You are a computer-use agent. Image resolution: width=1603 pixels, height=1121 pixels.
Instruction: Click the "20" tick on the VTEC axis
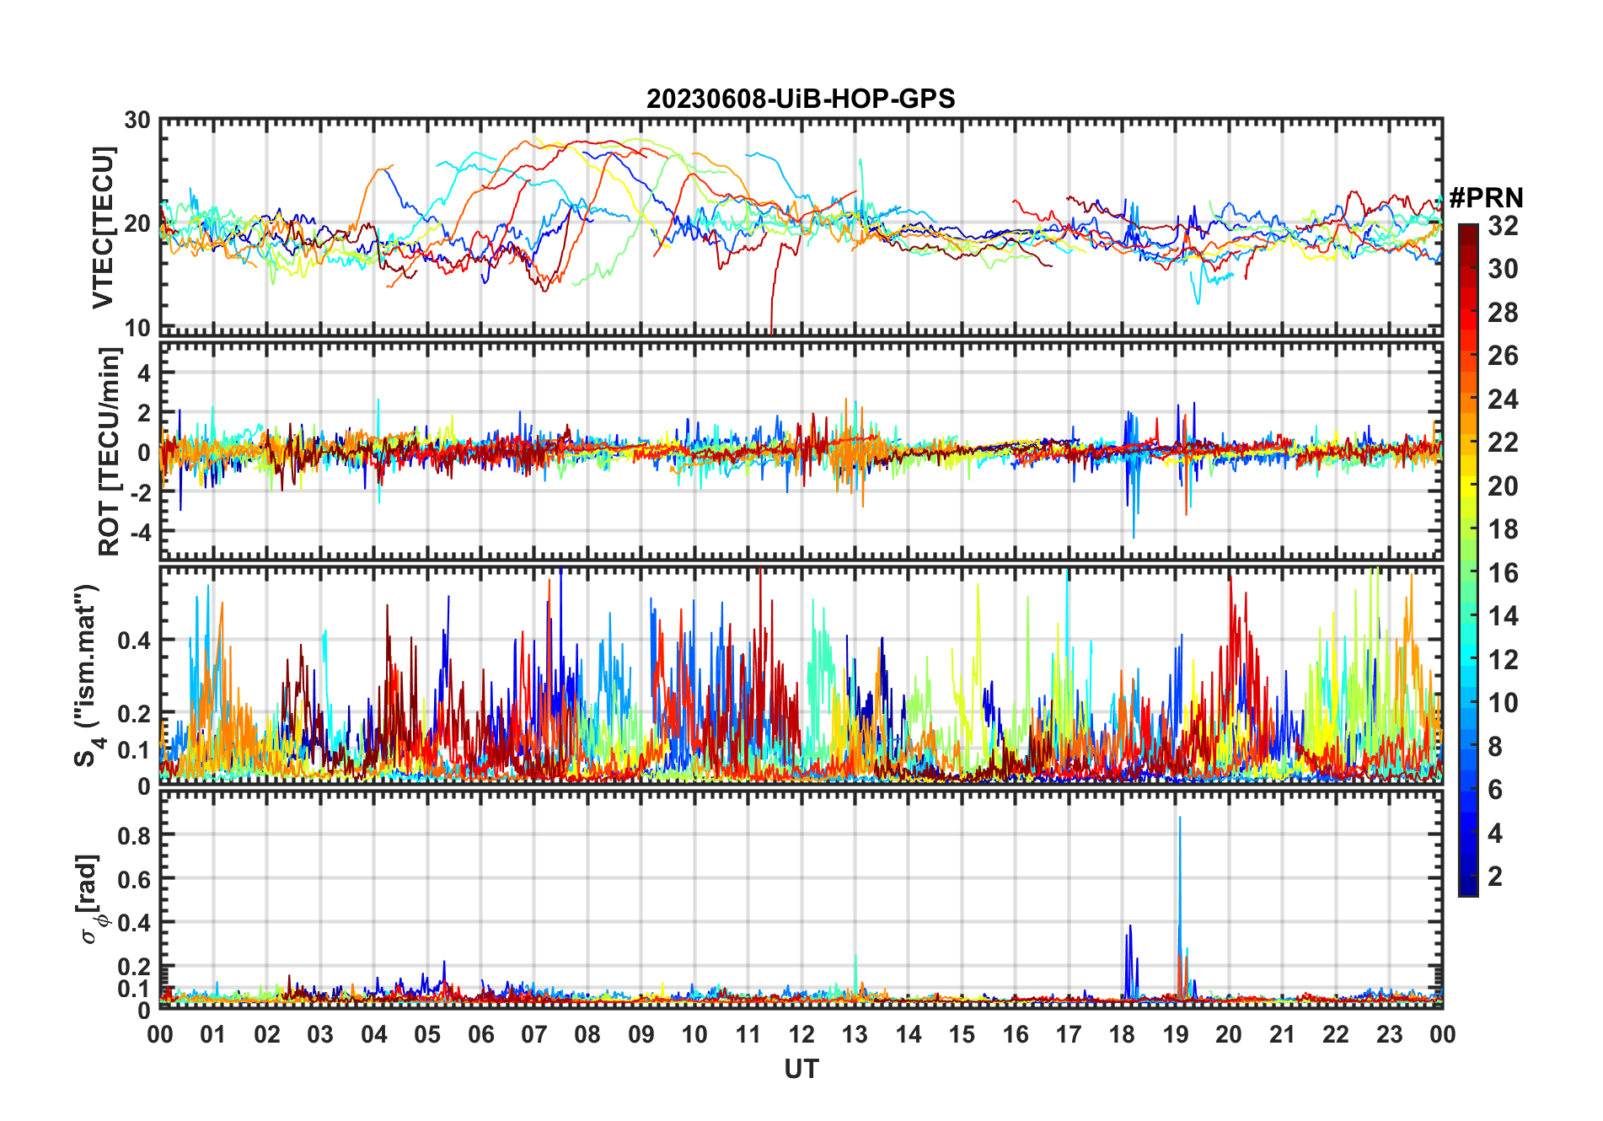[x=137, y=224]
